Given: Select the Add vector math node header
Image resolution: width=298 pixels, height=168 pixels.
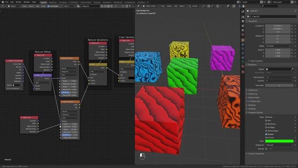Looking at the screenshot, I should tap(42, 75).
